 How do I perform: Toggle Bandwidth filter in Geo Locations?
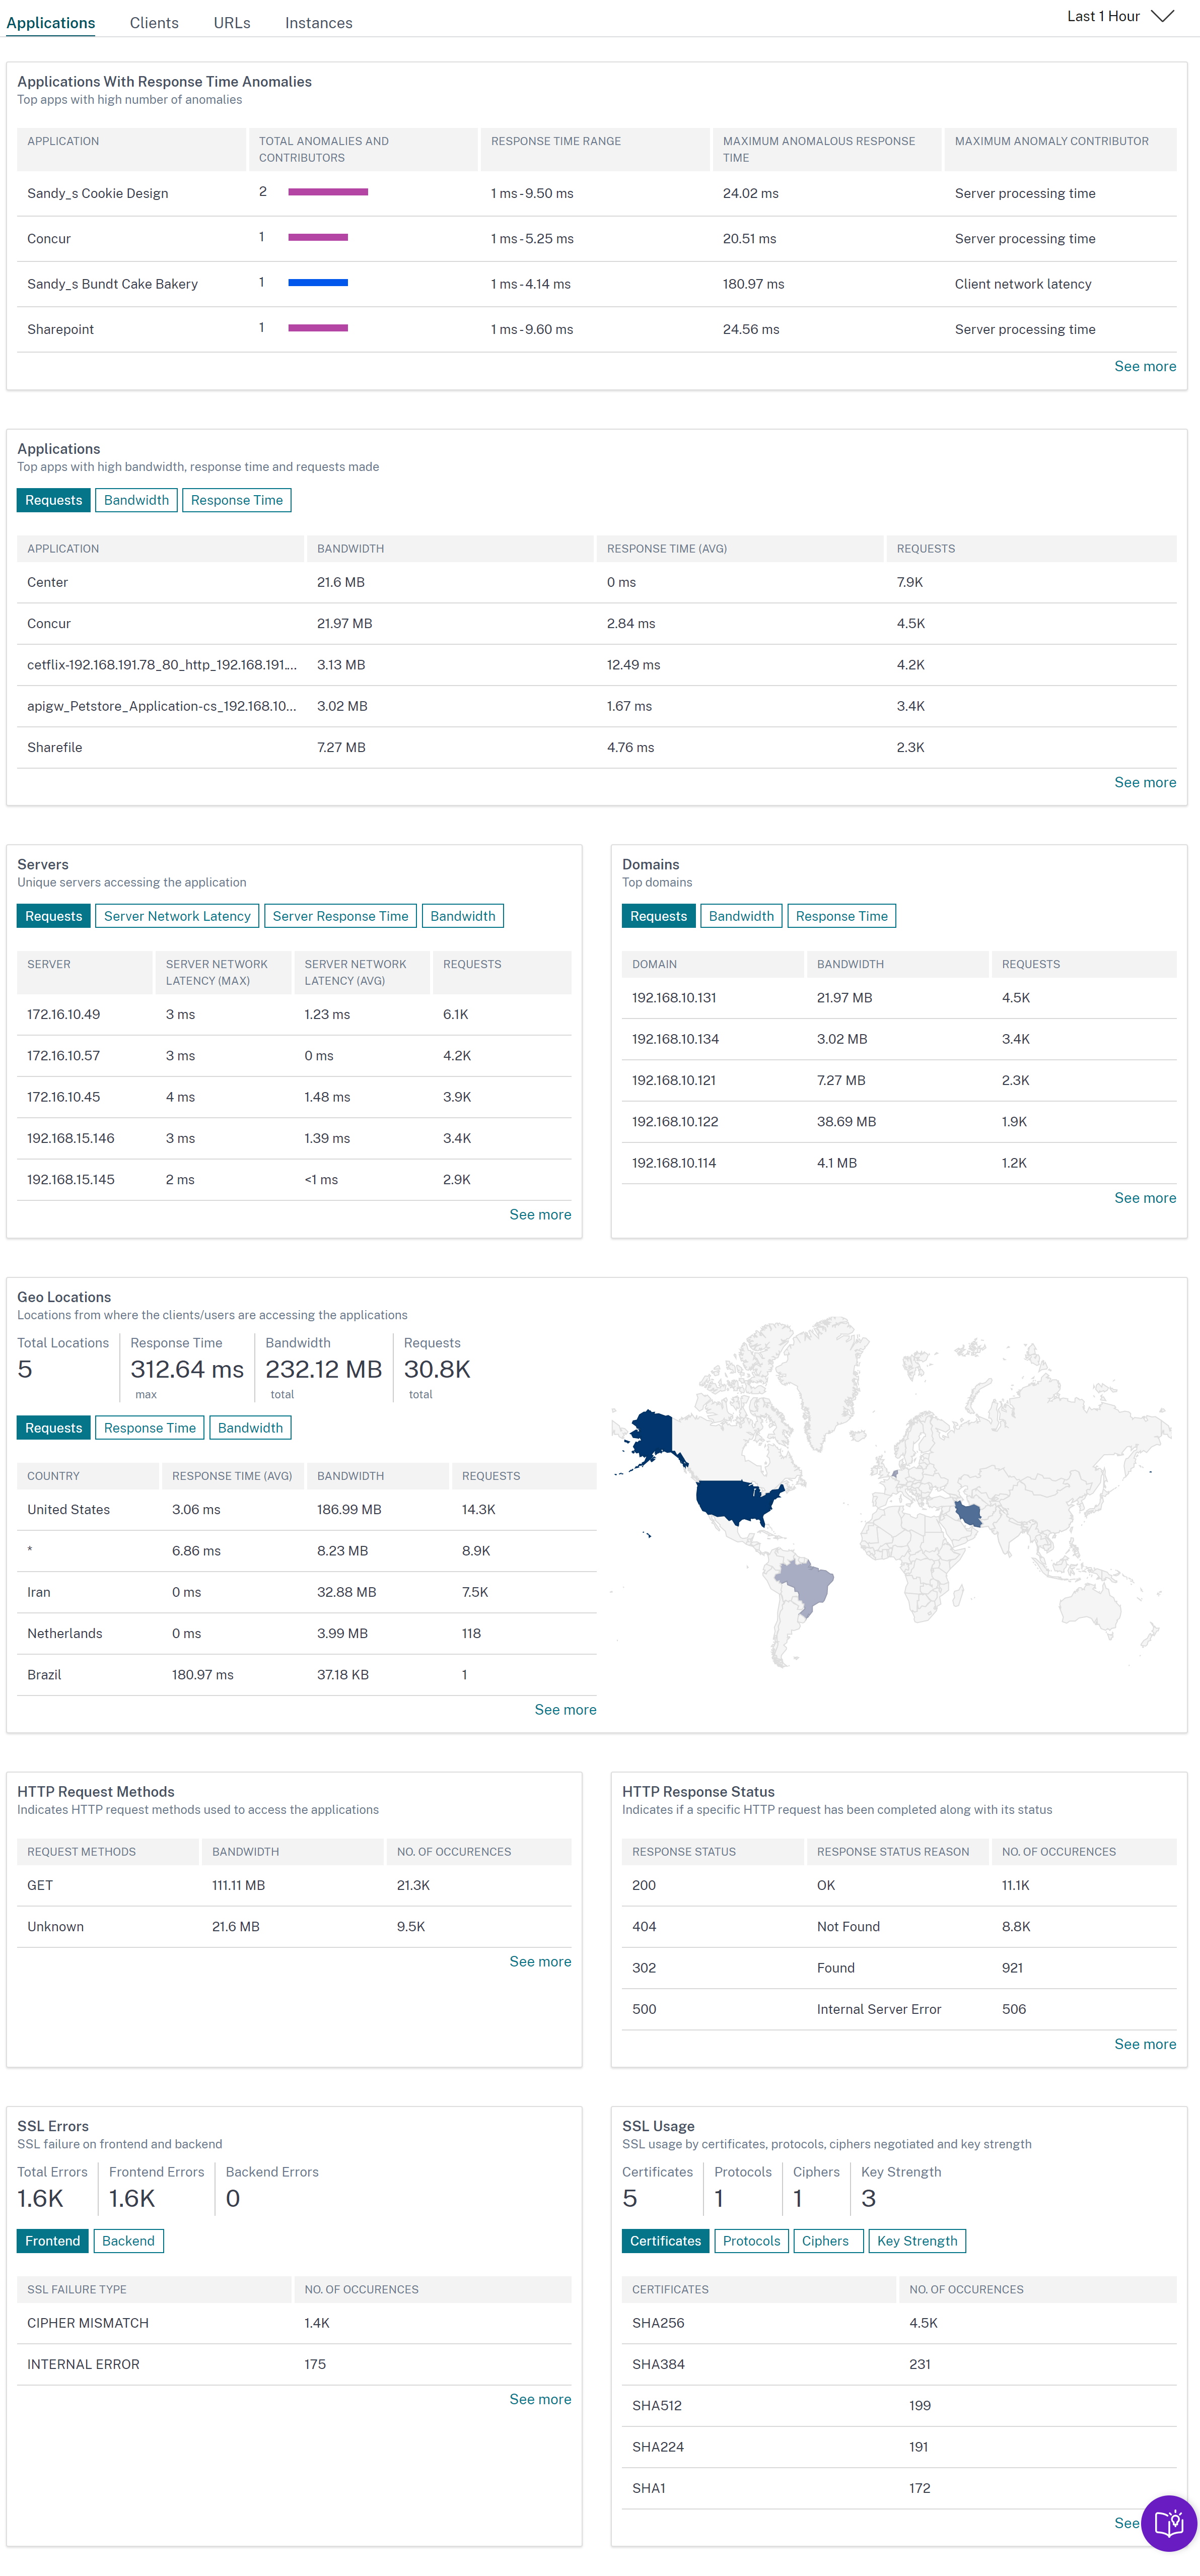(250, 1428)
